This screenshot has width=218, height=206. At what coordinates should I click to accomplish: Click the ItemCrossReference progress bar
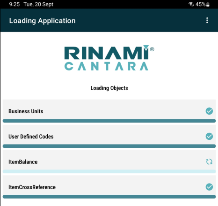pos(109,197)
